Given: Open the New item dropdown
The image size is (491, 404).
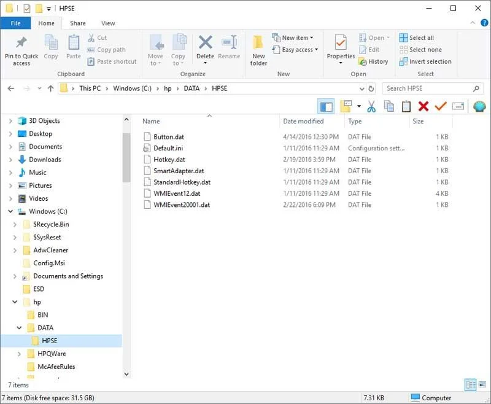Looking at the screenshot, I should pyautogui.click(x=293, y=38).
